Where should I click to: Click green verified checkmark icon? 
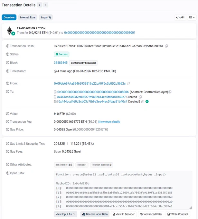pyautogui.click(x=147, y=101)
